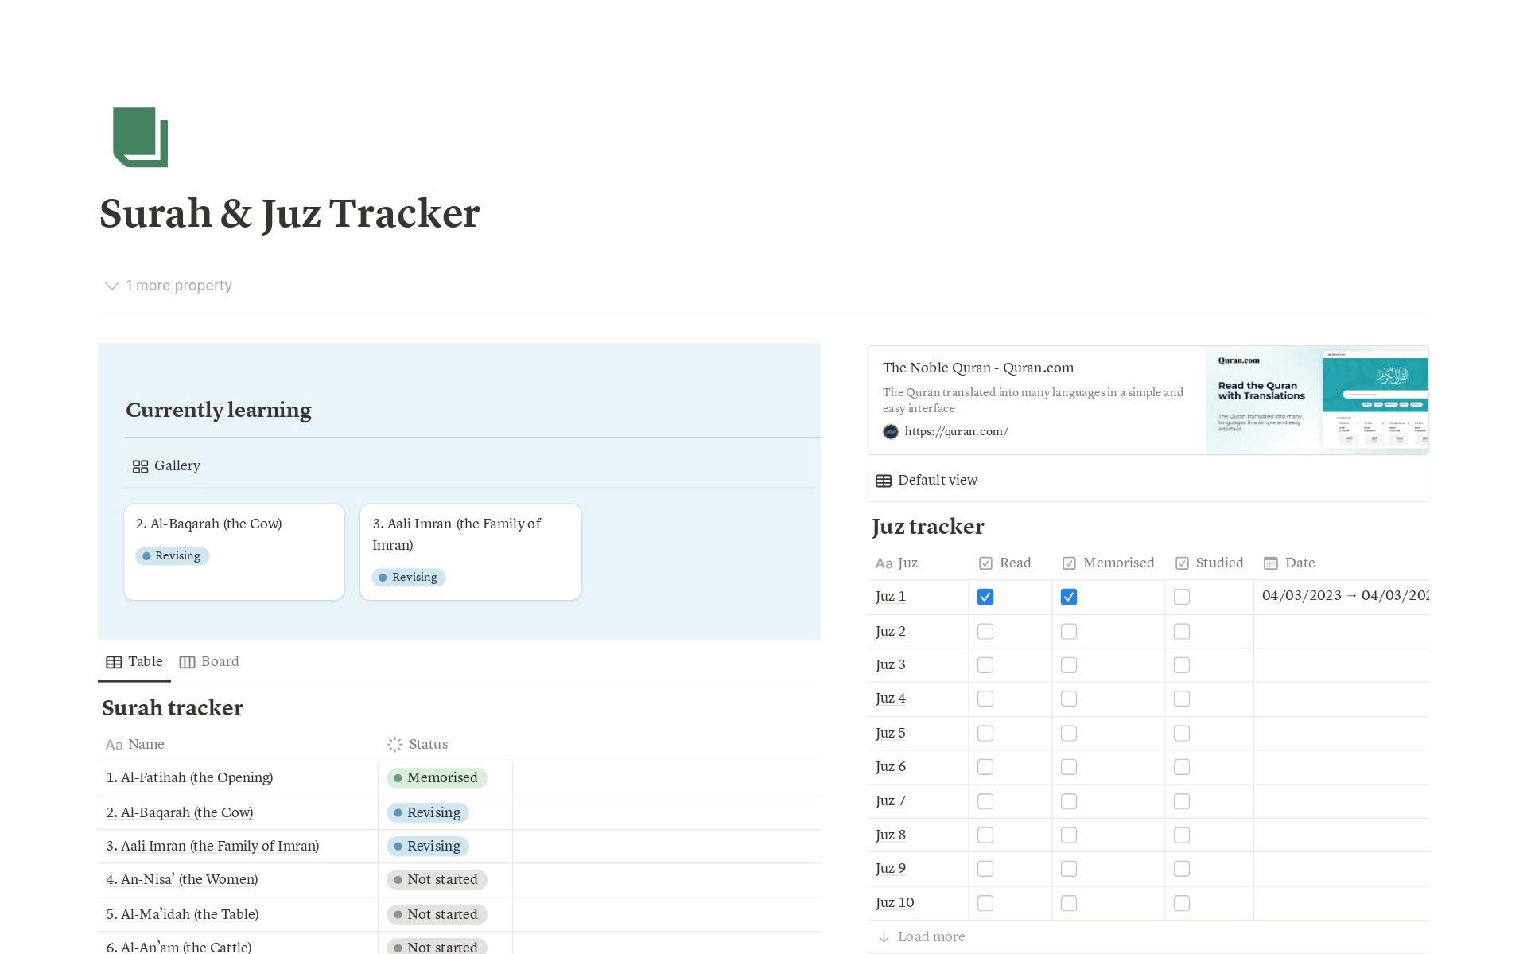Check Studied for Juz 6
This screenshot has width=1527, height=954.
pyautogui.click(x=1182, y=767)
